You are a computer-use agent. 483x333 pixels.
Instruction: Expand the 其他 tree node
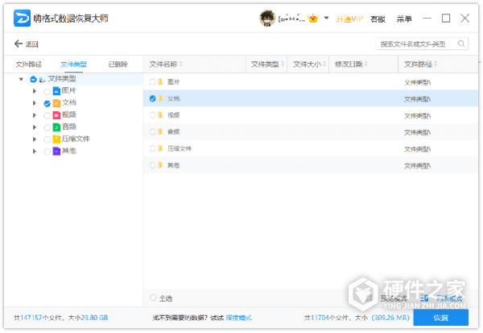(35, 152)
